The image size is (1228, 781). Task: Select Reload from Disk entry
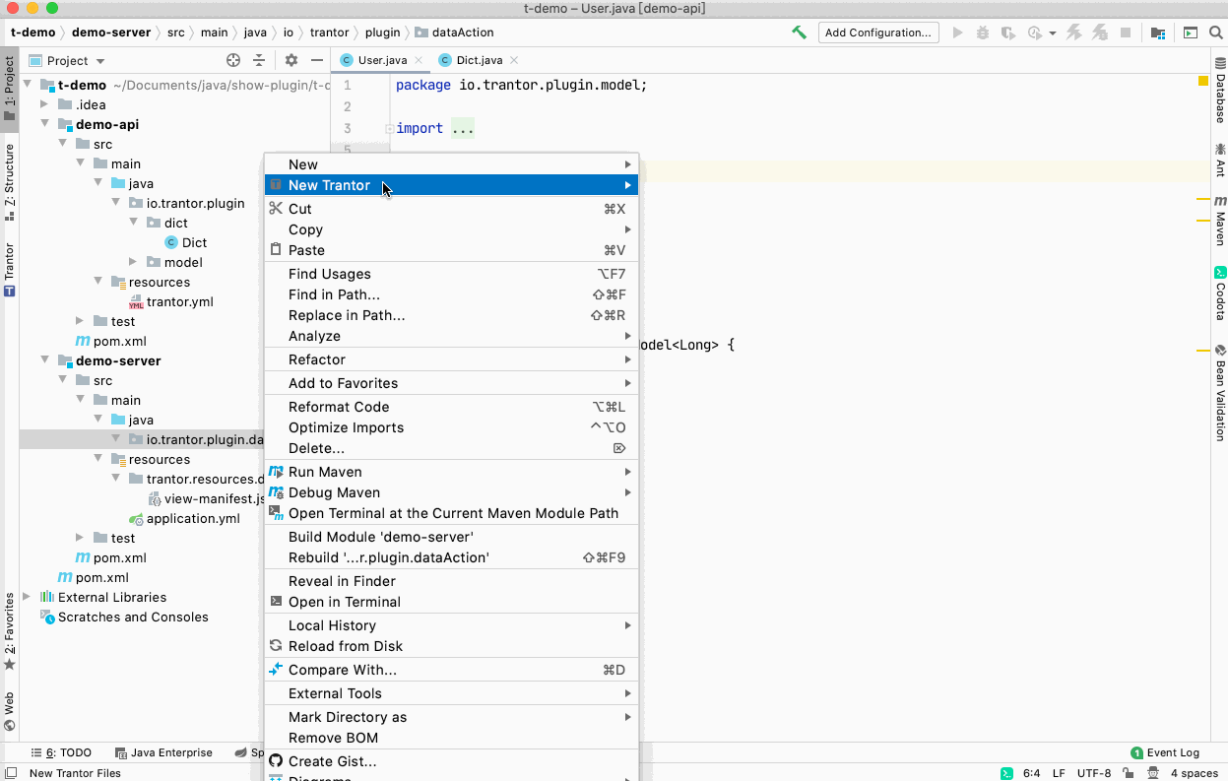point(452,646)
